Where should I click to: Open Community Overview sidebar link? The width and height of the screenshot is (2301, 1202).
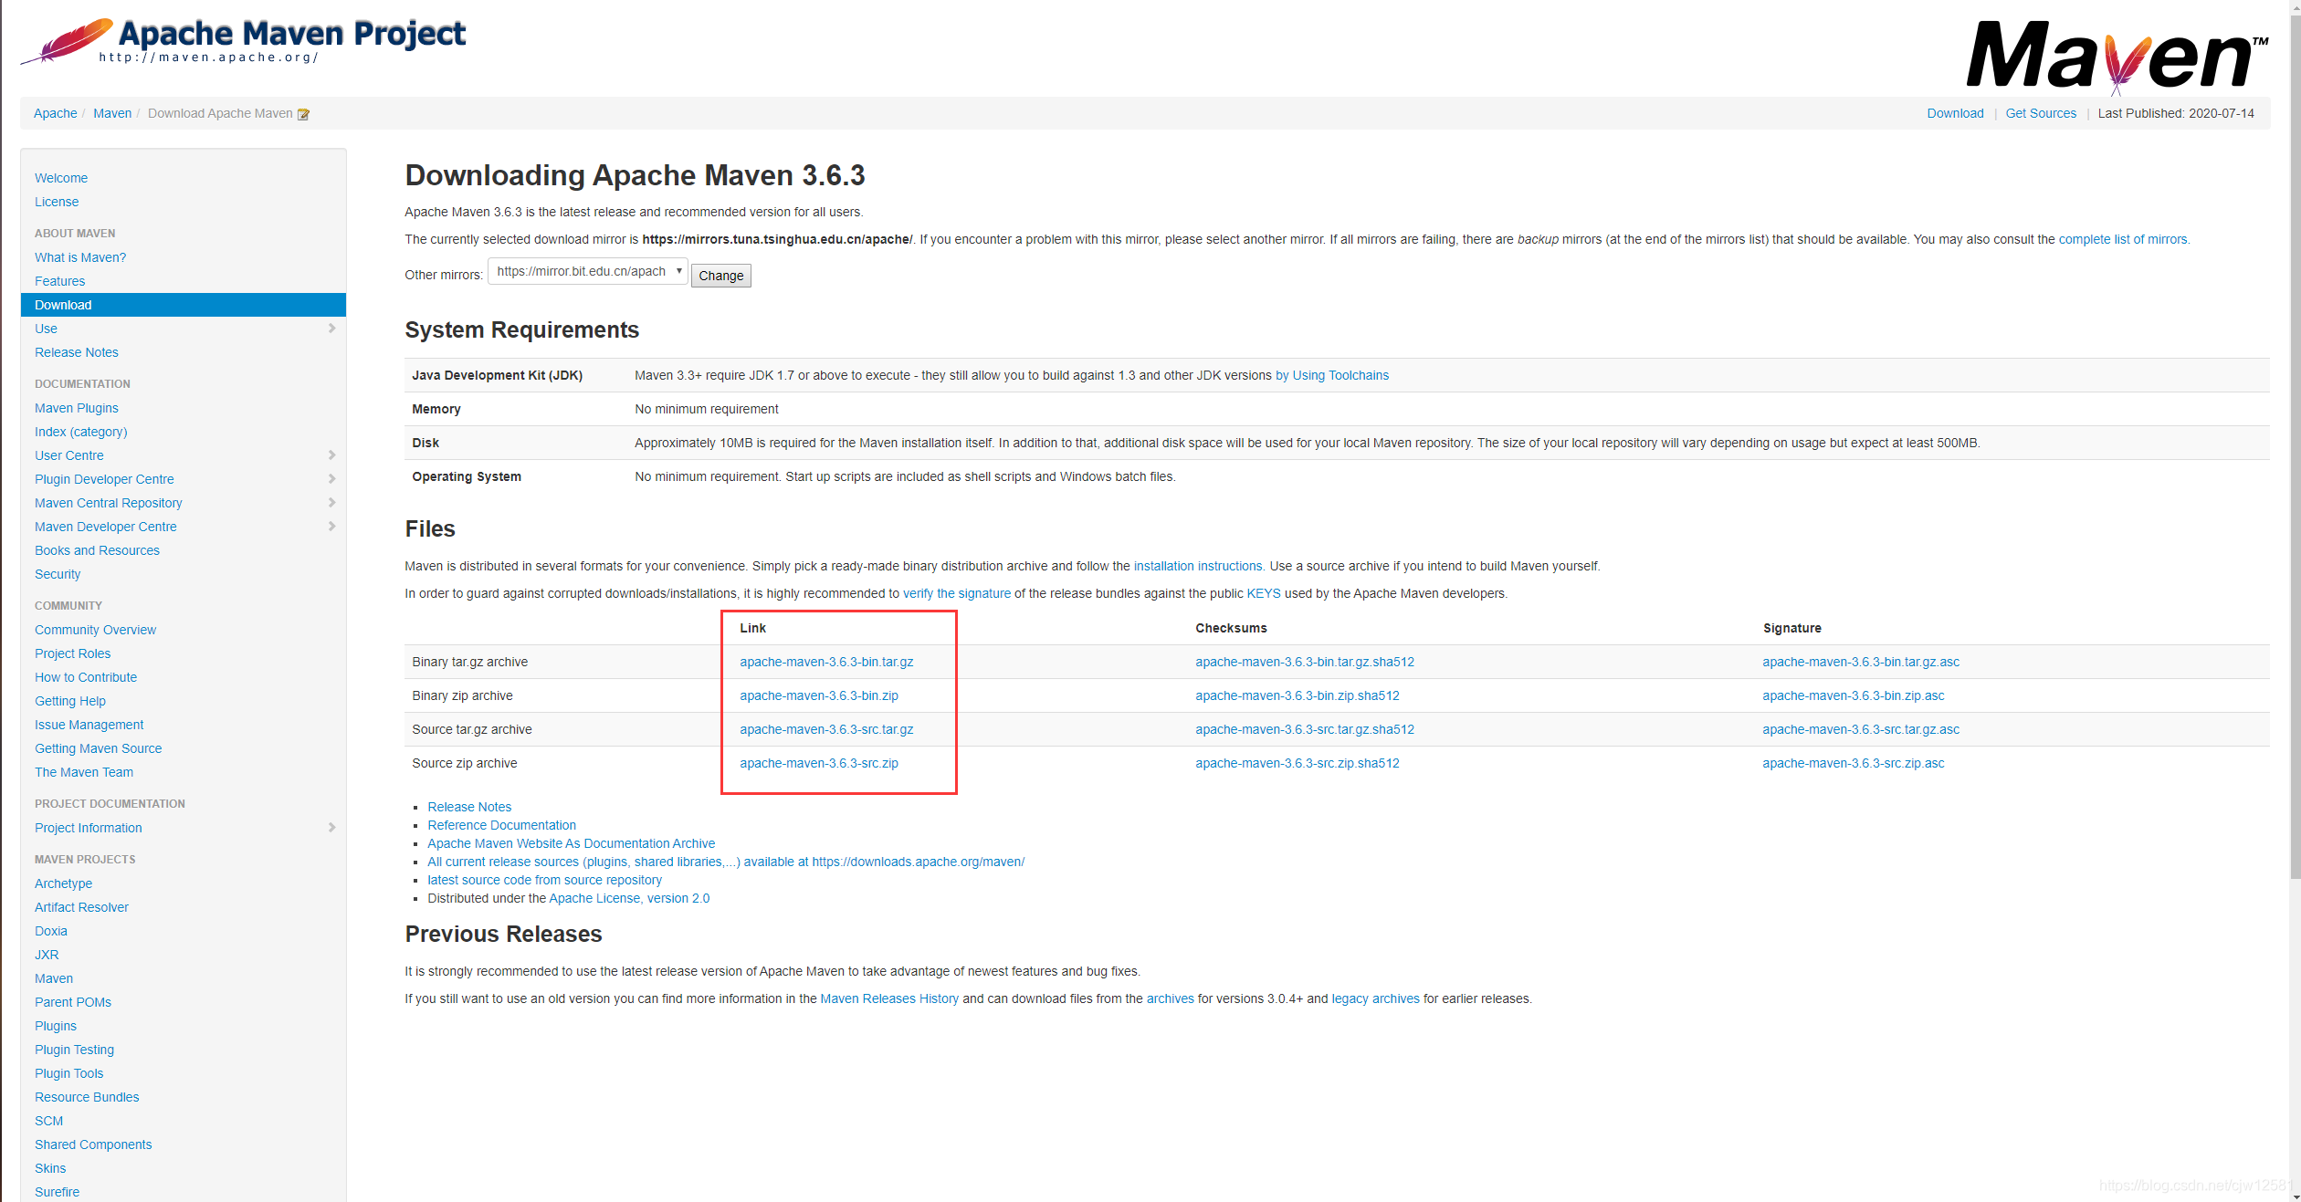pyautogui.click(x=95, y=630)
